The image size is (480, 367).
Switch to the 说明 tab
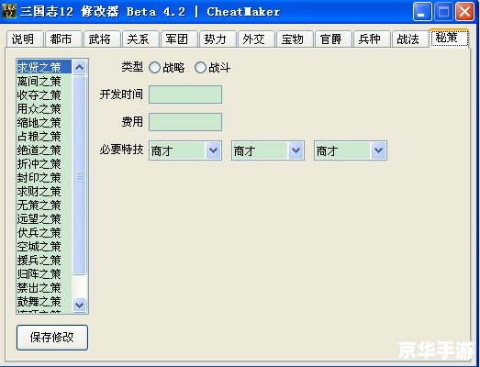pyautogui.click(x=25, y=39)
